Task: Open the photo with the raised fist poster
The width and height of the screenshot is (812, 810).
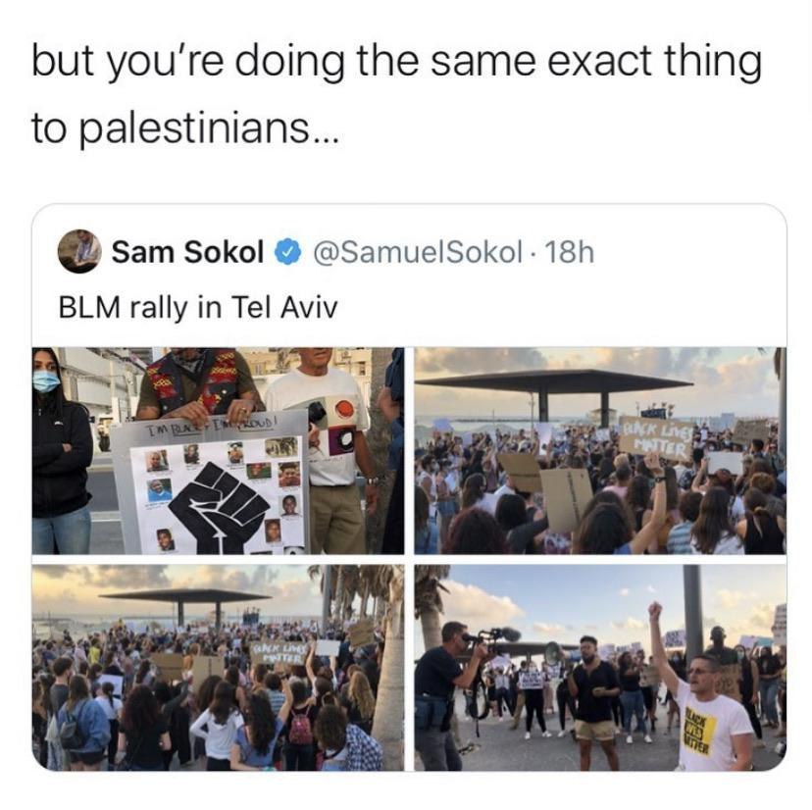Action: click(218, 451)
